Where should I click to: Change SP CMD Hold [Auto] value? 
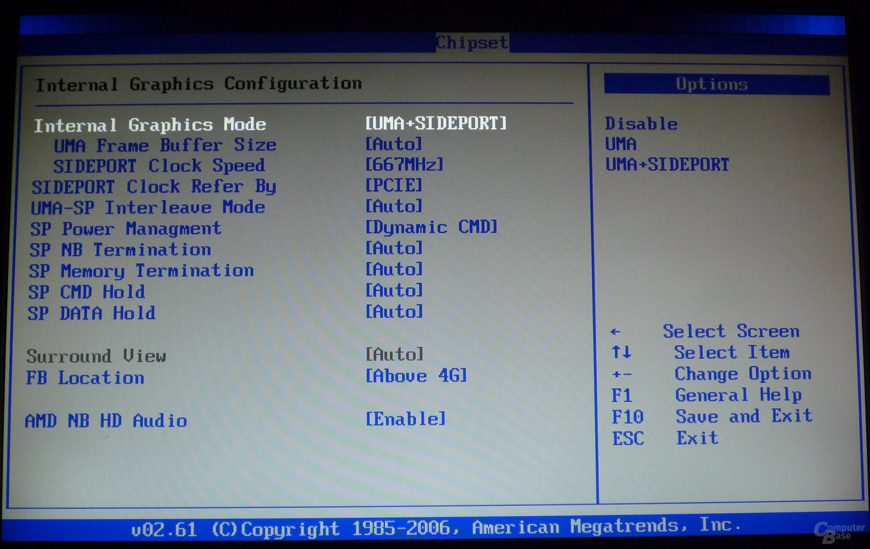(394, 290)
